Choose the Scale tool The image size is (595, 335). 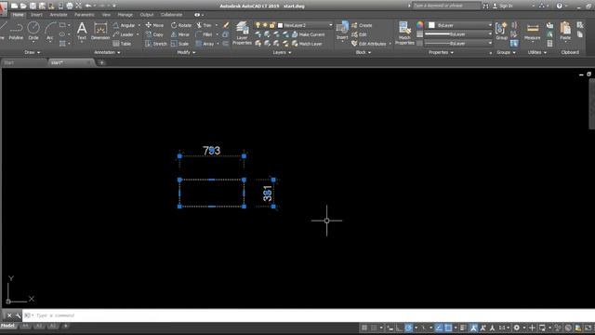[179, 44]
